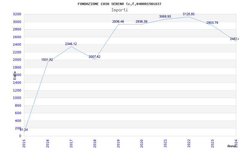The height and width of the screenshot is (149, 239).
Task: Select the data label 2007.42
Action: pyautogui.click(x=94, y=57)
